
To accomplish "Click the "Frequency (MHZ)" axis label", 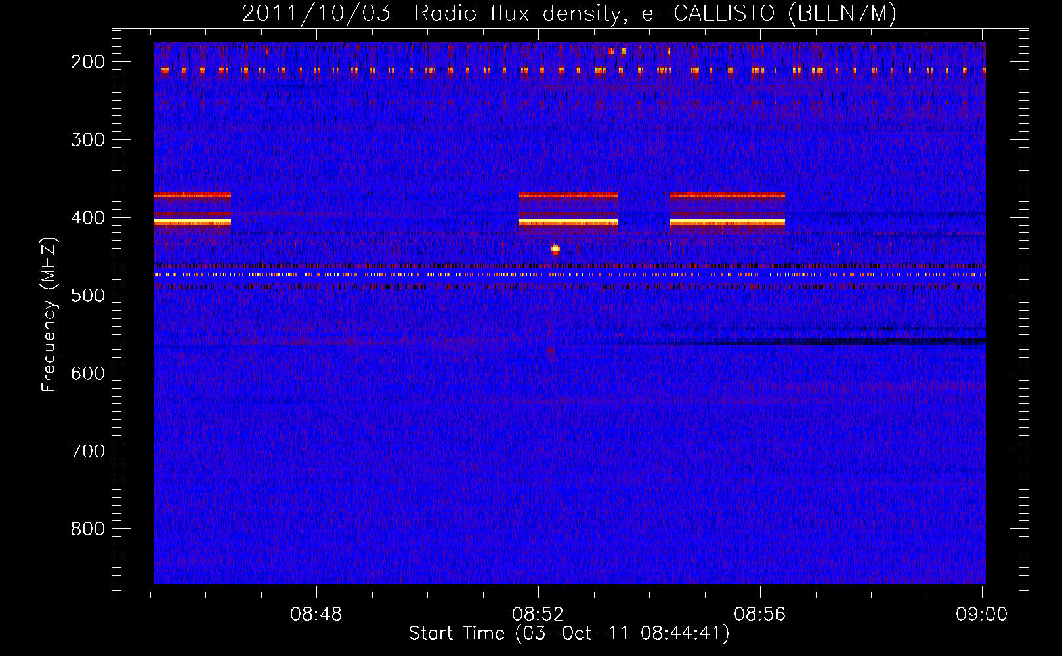I will 49,314.
